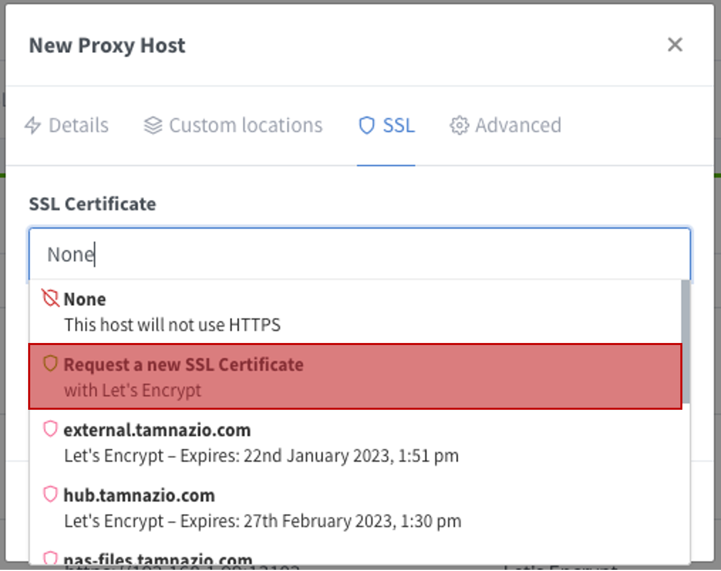Screen dimensions: 721x571
Task: Click 'with Let's Encrypt' subtitle text
Action: [133, 390]
